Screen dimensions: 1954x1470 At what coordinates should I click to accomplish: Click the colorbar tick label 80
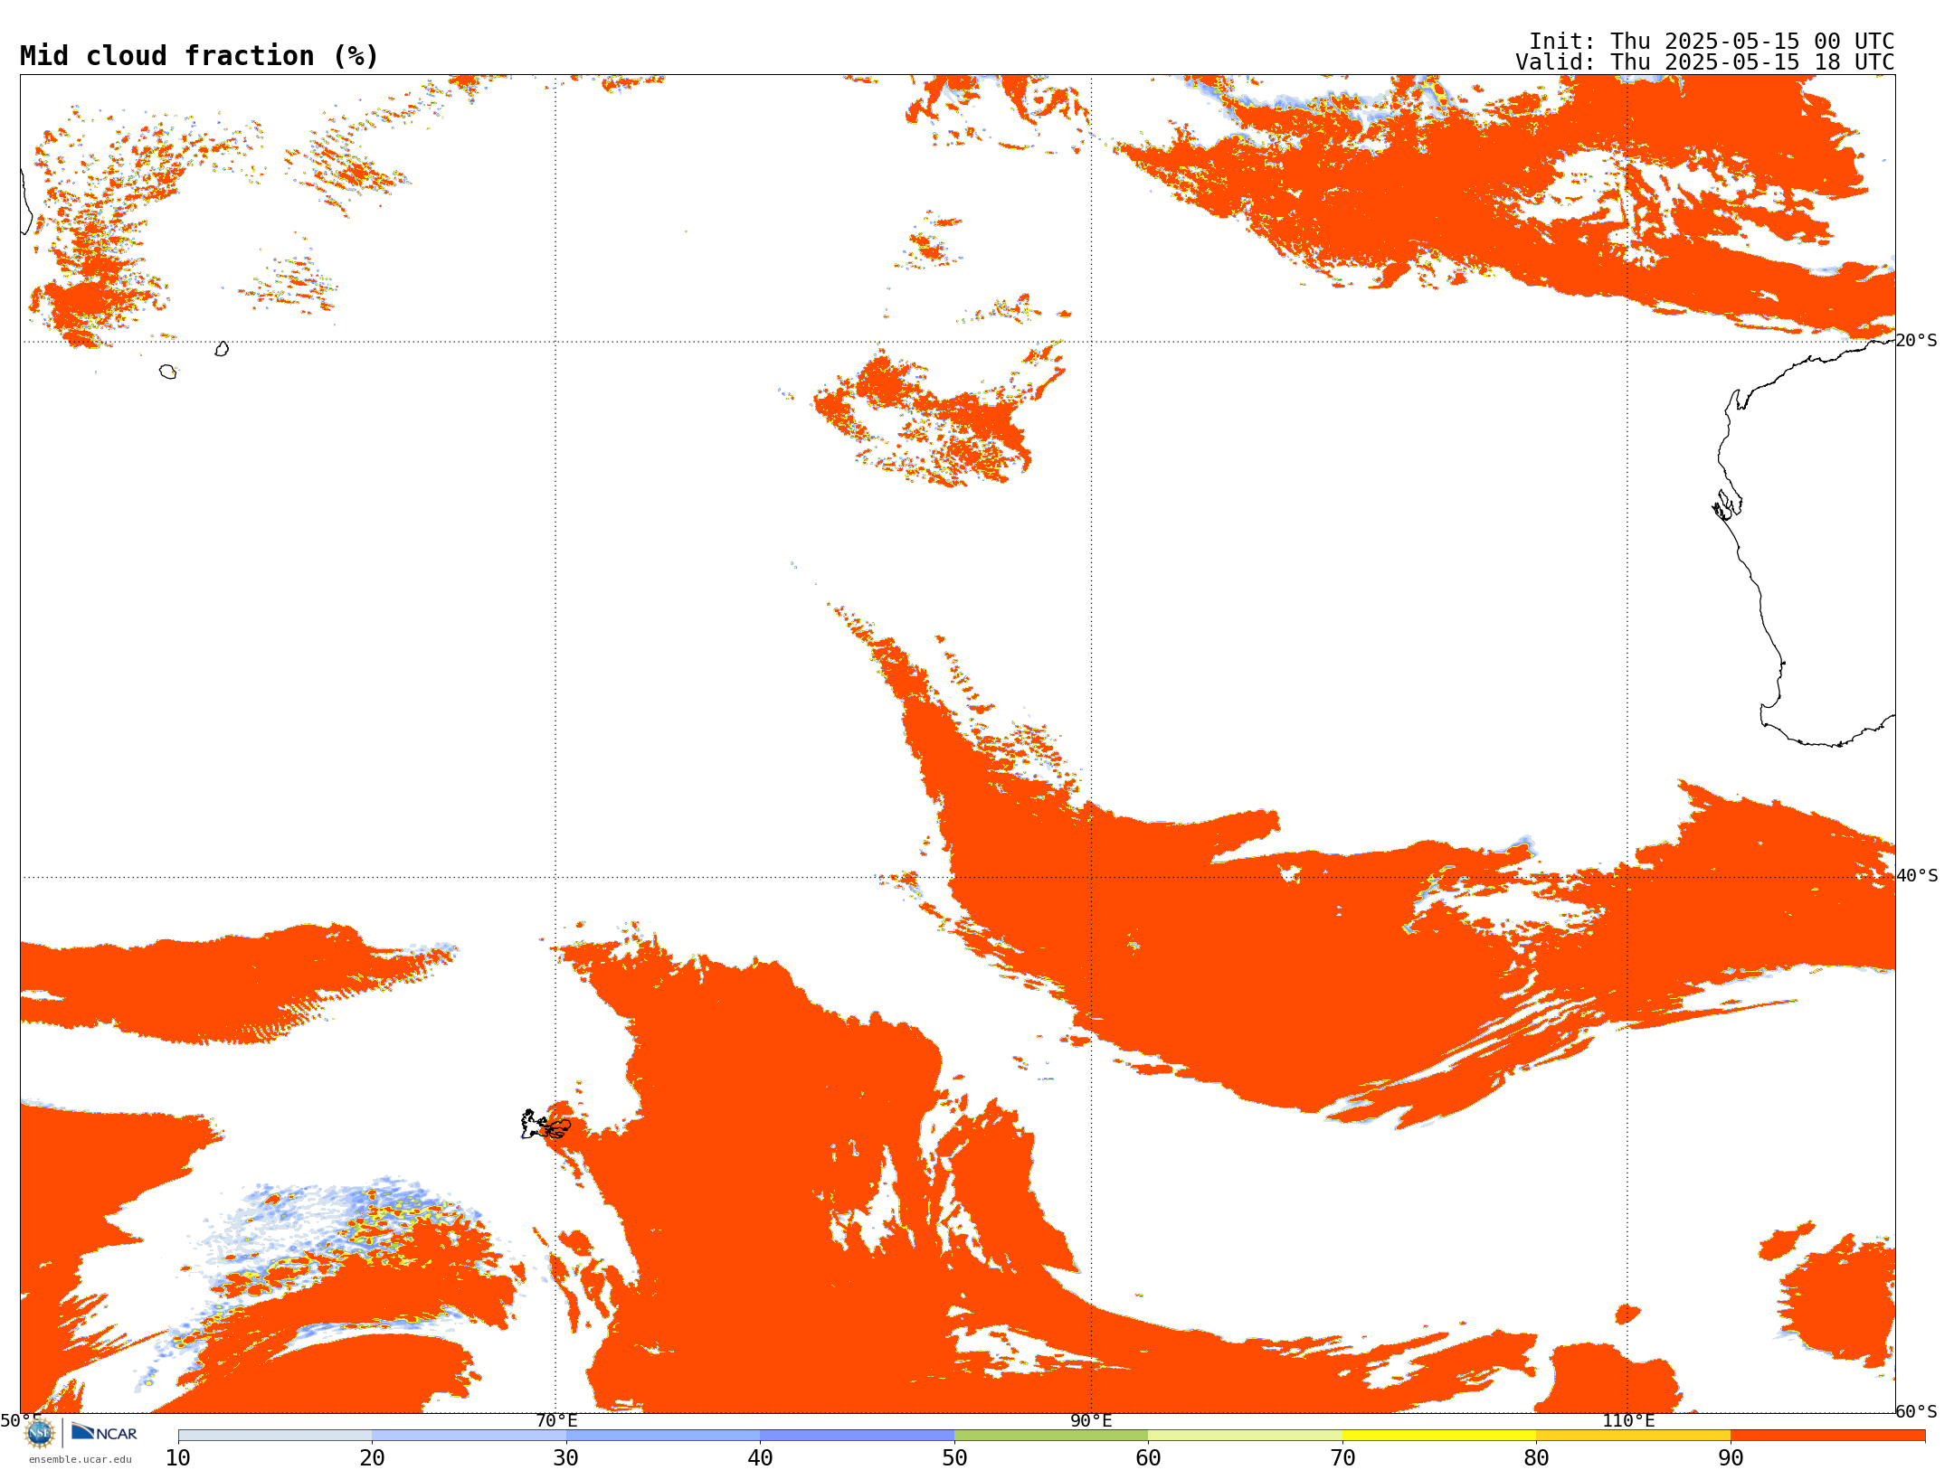[1536, 1458]
